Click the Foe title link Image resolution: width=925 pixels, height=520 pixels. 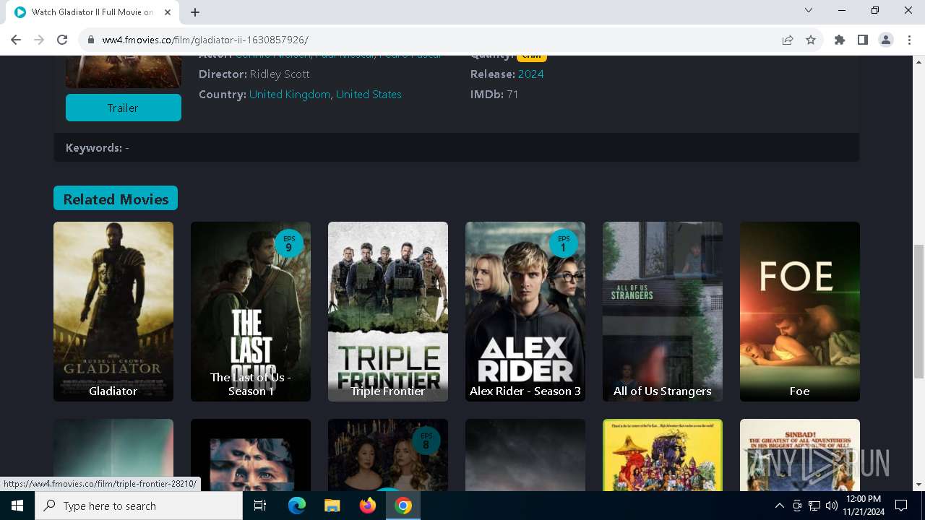pyautogui.click(x=799, y=391)
